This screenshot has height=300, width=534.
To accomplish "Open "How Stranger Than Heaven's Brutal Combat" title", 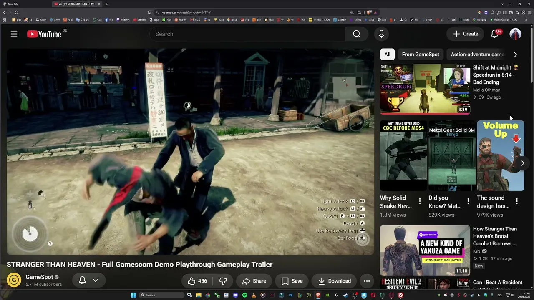I will tap(495, 236).
